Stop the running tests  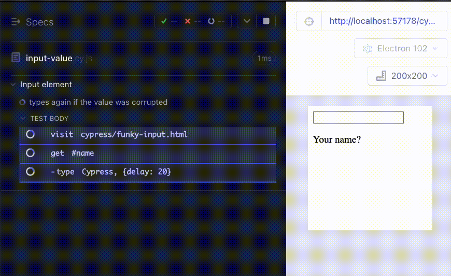tap(266, 21)
